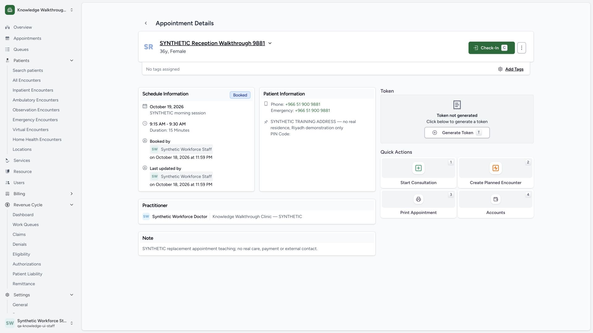Click the patient phone number link

[303, 104]
